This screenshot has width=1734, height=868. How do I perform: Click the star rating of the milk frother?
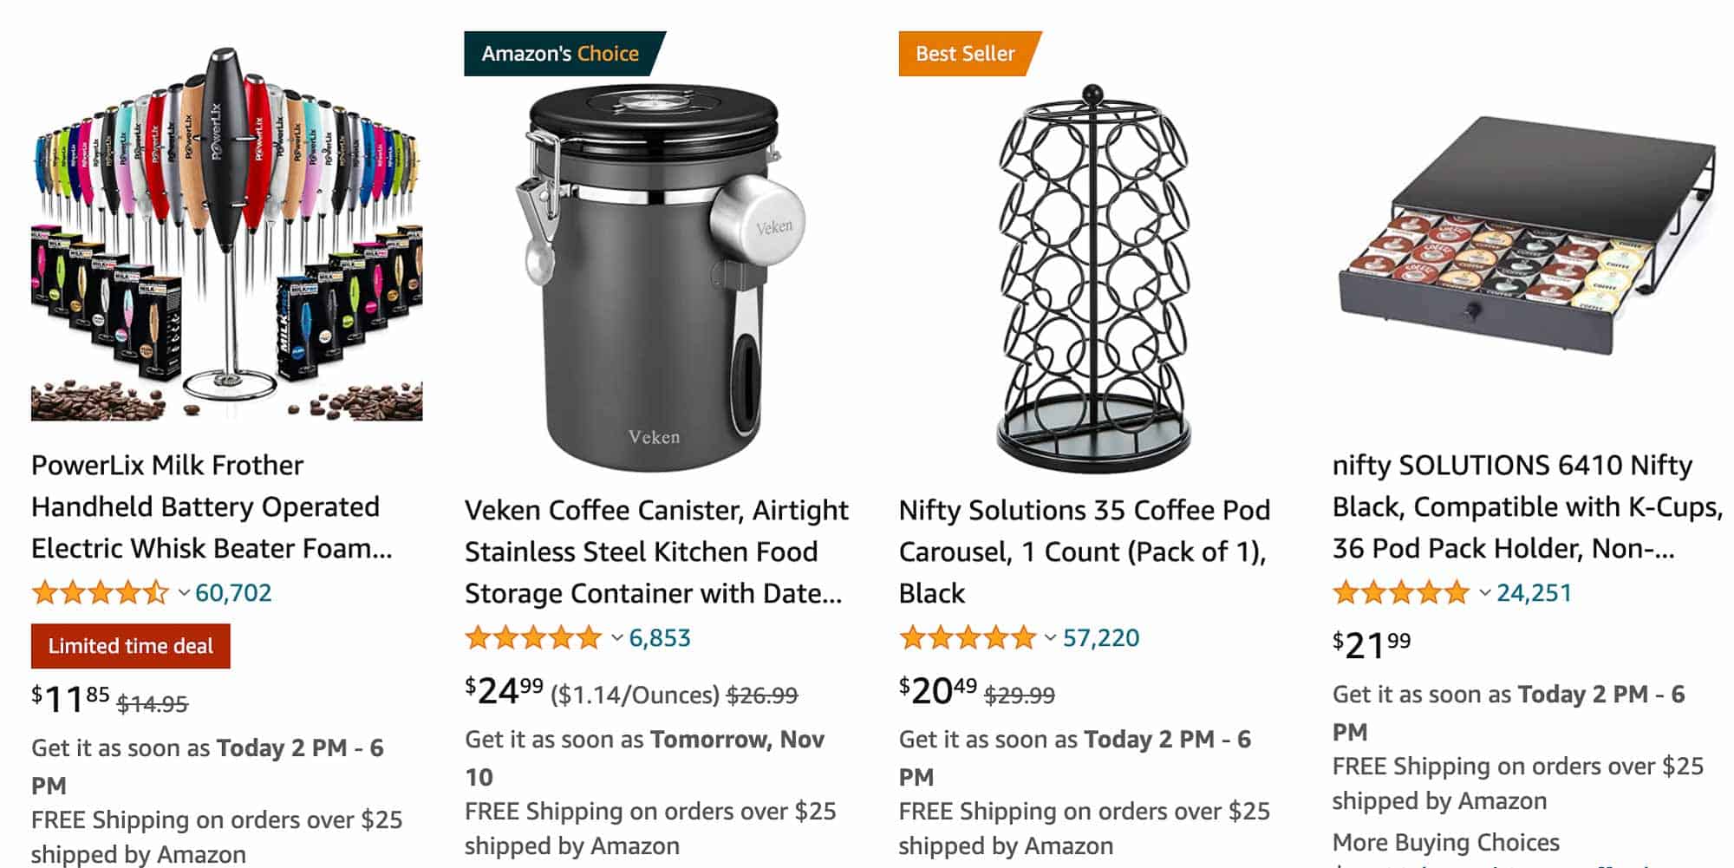(100, 592)
